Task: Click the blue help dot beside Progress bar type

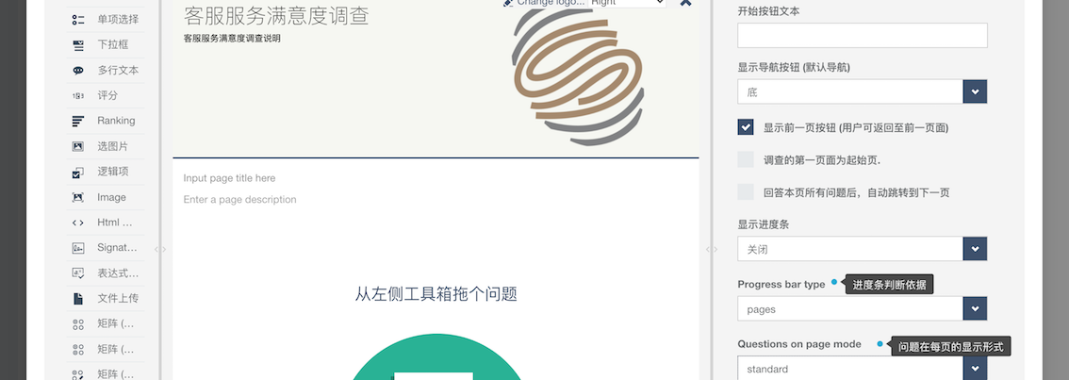Action: tap(833, 283)
